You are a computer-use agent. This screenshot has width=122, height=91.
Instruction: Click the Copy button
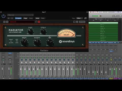point(25,18)
